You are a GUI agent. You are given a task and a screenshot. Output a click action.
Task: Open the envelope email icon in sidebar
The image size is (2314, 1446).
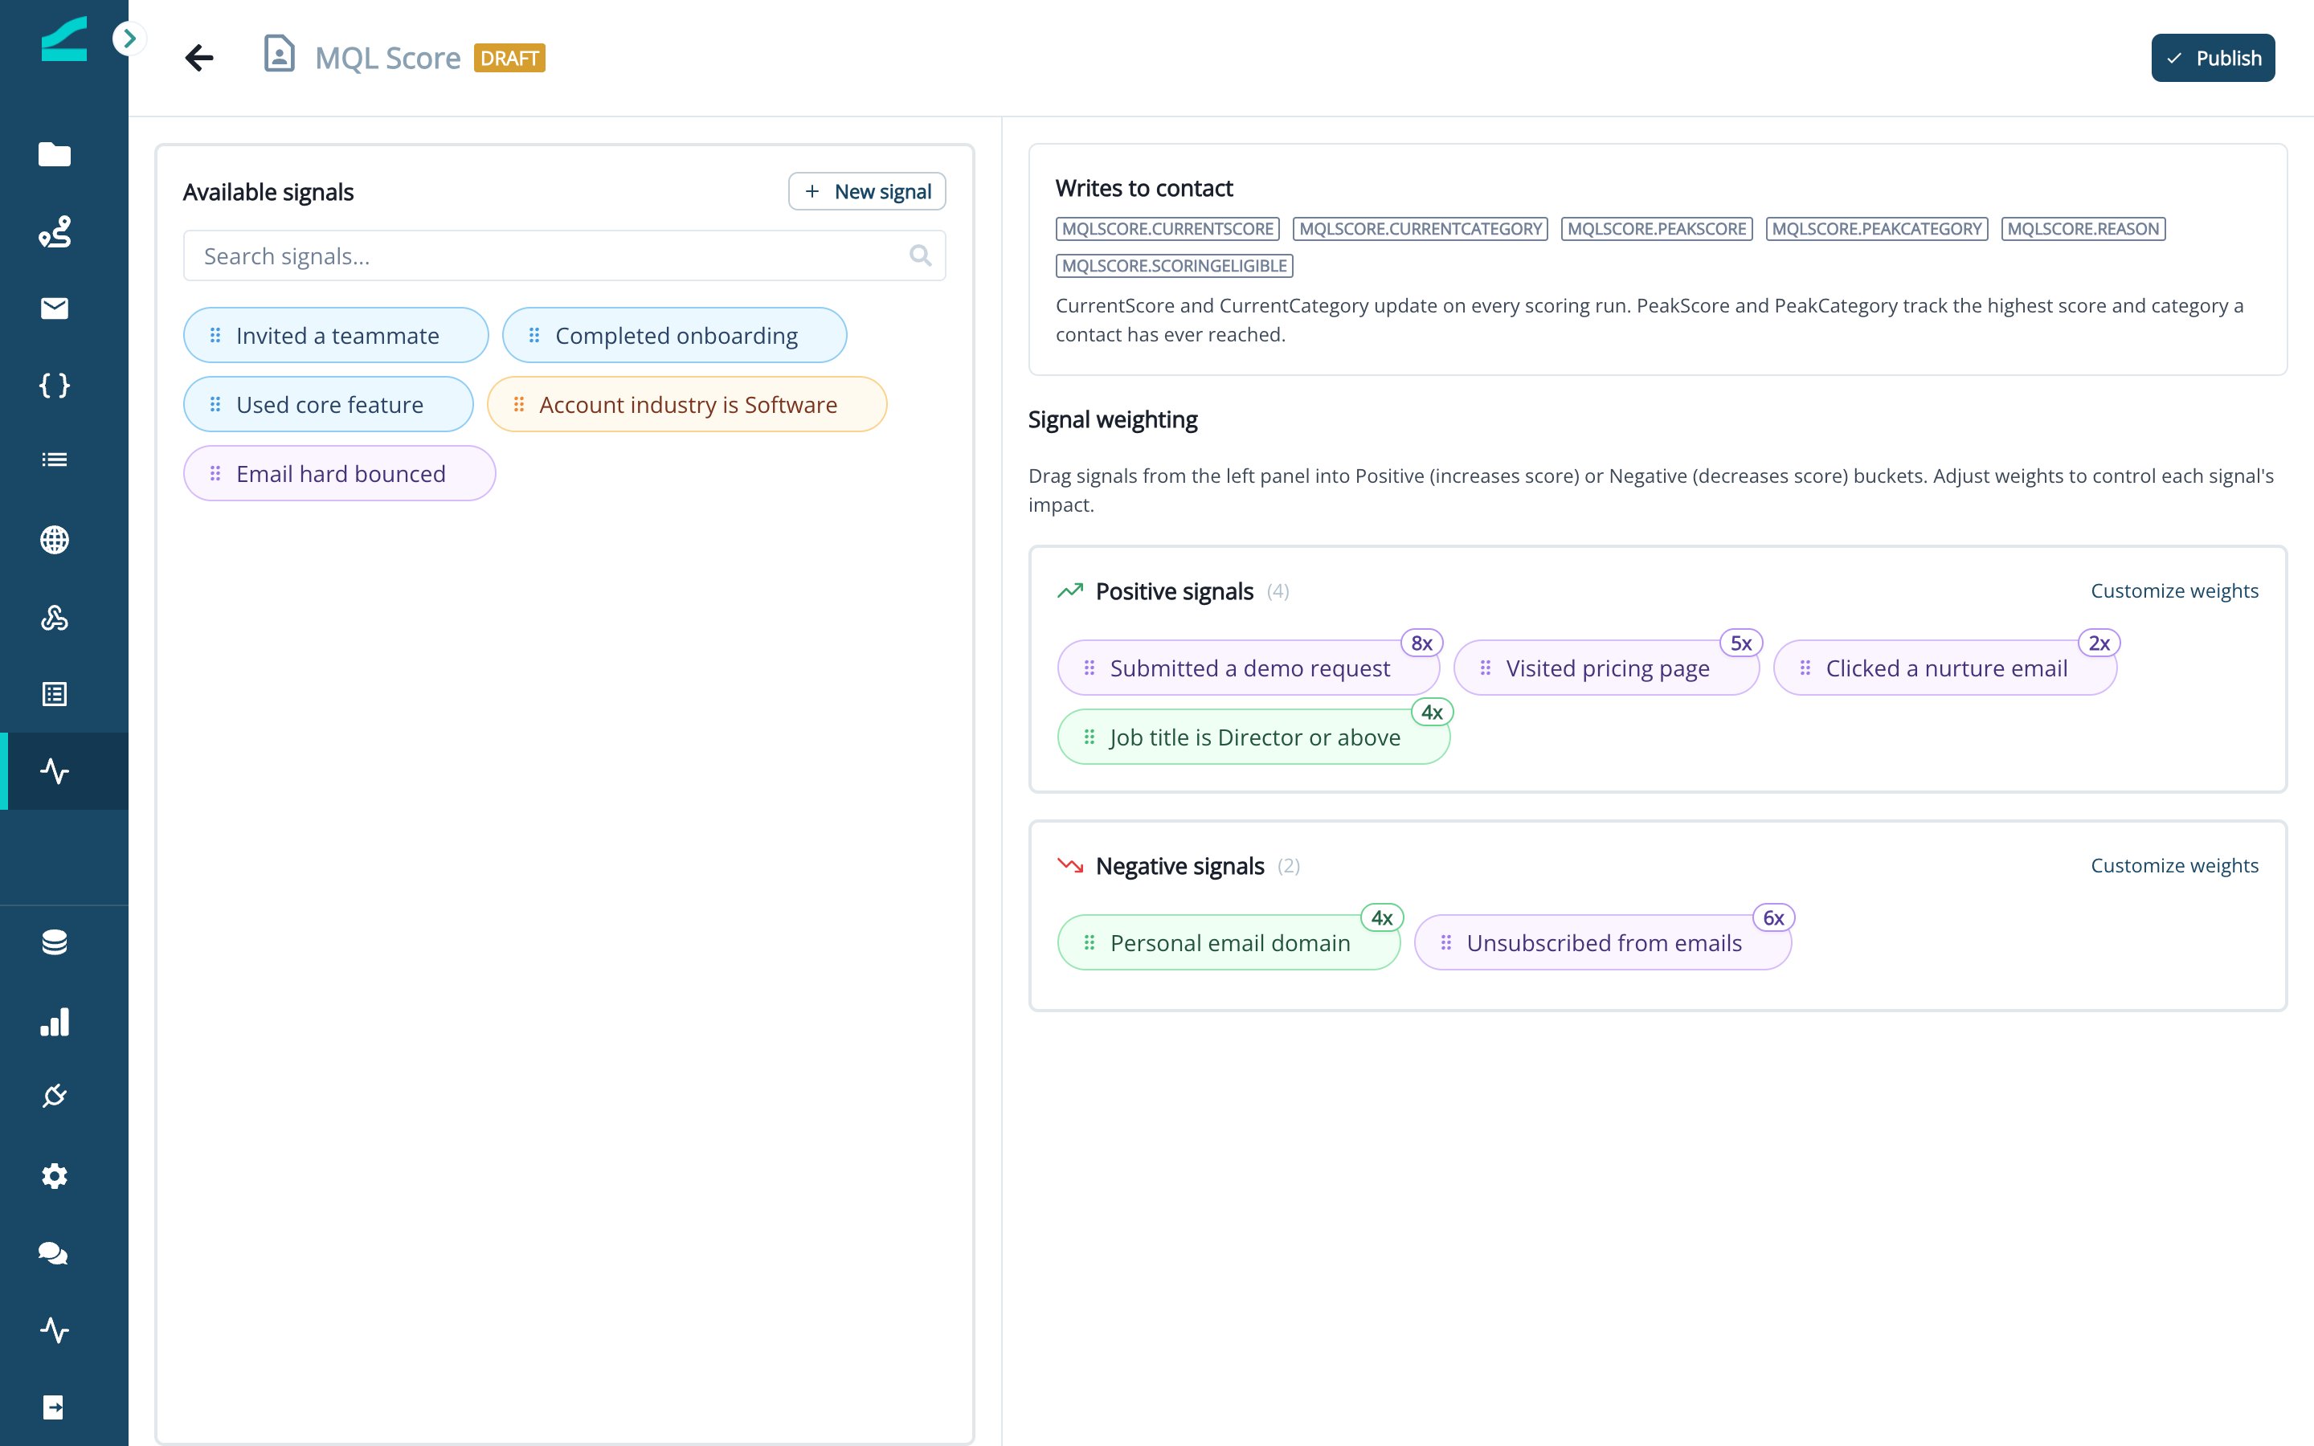click(55, 308)
